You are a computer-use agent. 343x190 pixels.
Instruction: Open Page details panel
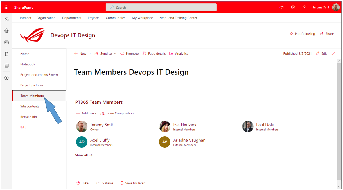tap(154, 54)
